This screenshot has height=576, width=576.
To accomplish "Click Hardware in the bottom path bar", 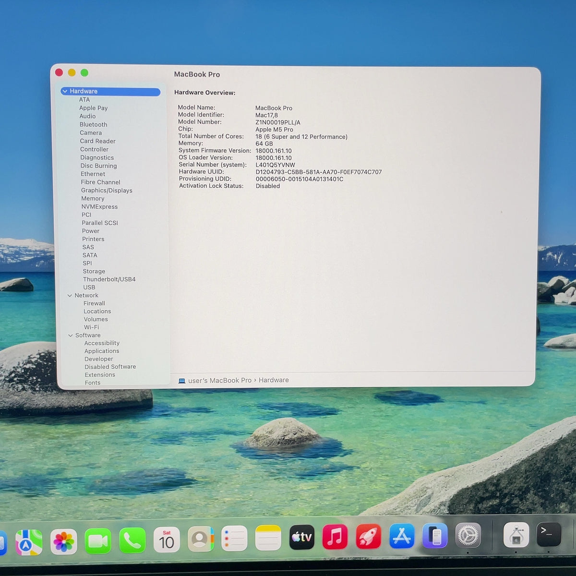I will 274,380.
